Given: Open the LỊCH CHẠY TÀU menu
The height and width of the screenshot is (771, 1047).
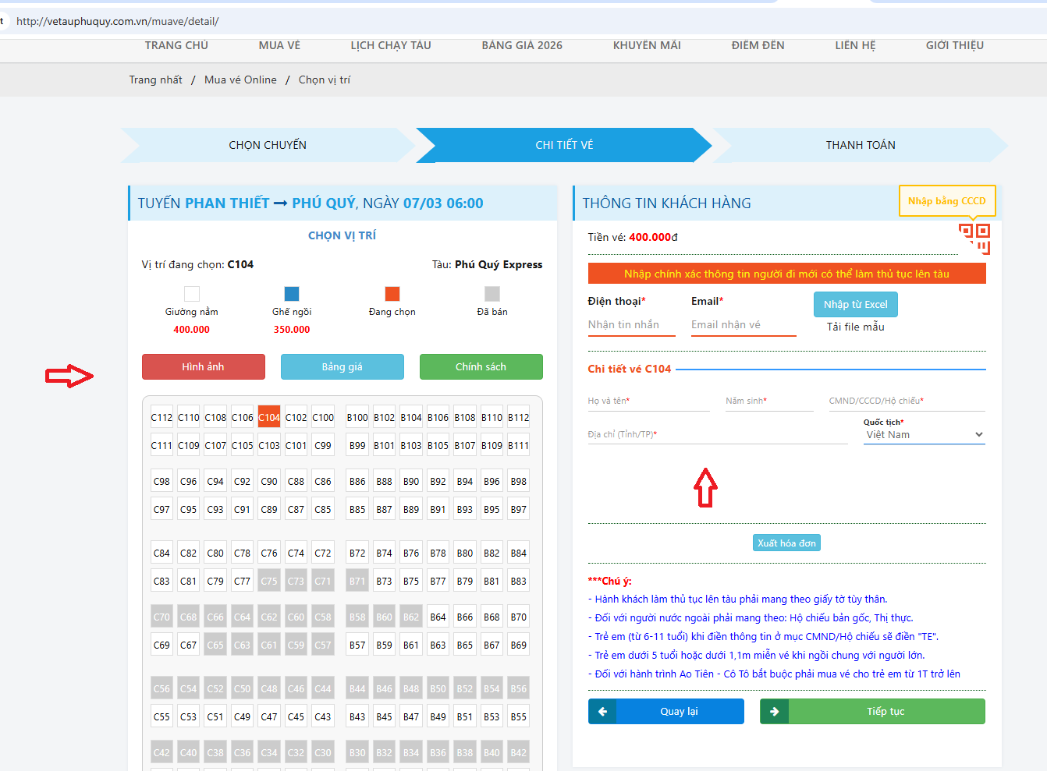Looking at the screenshot, I should coord(391,45).
